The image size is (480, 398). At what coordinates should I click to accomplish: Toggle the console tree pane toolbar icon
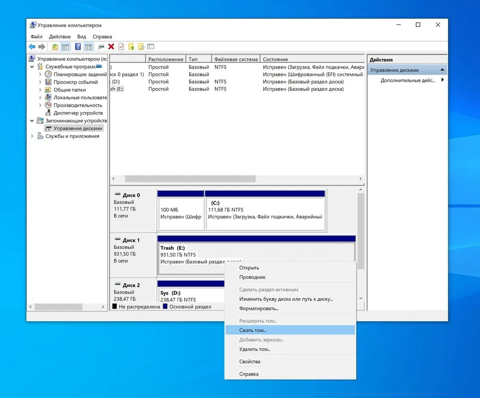point(65,47)
